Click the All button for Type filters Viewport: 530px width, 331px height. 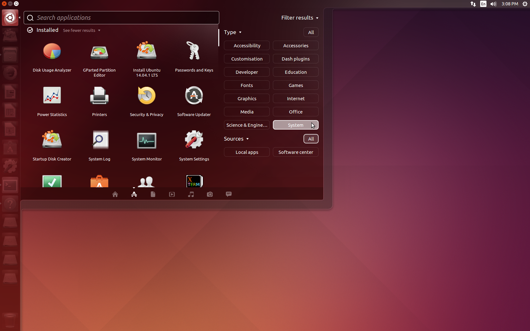coord(311,32)
